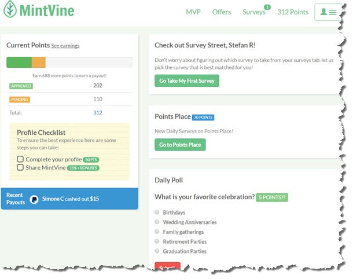
Task: Click the Recent Payouts label
Action: pyautogui.click(x=16, y=199)
